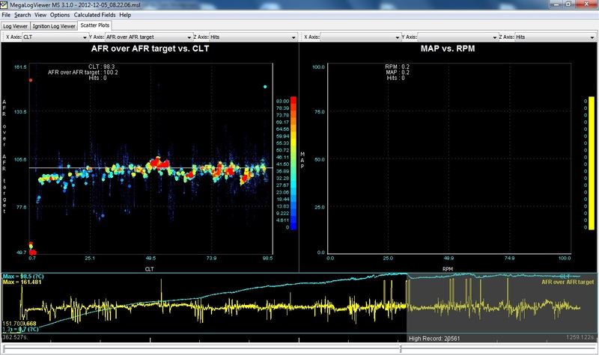Open the empty X Axis dropdown of right plot
The image size is (599, 355).
pos(361,36)
